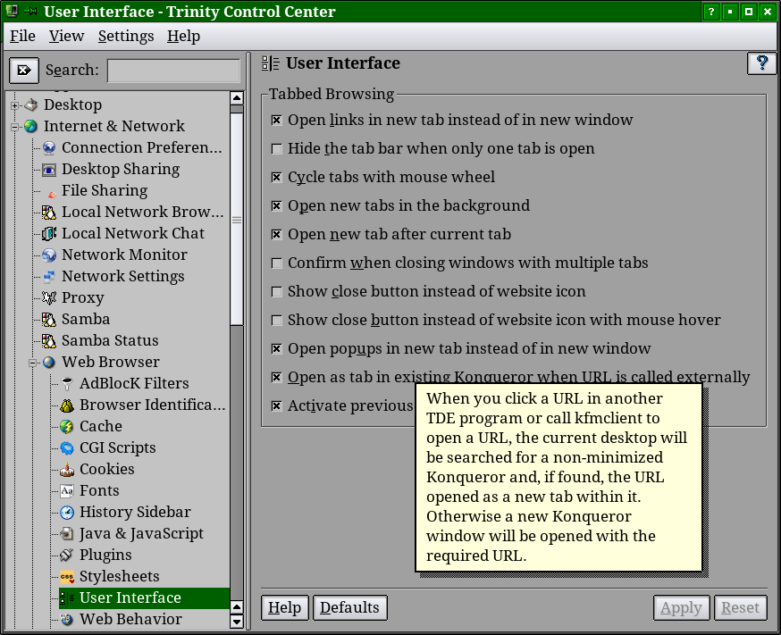The width and height of the screenshot is (781, 635).
Task: Disable opening links in new tab
Action: click(276, 120)
